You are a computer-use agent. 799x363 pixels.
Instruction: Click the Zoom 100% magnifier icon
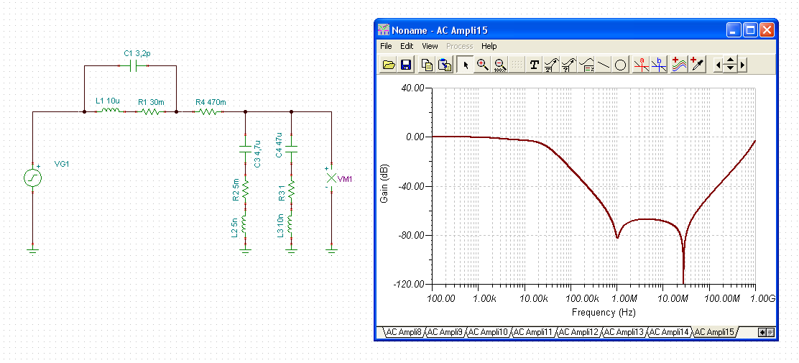(x=500, y=65)
